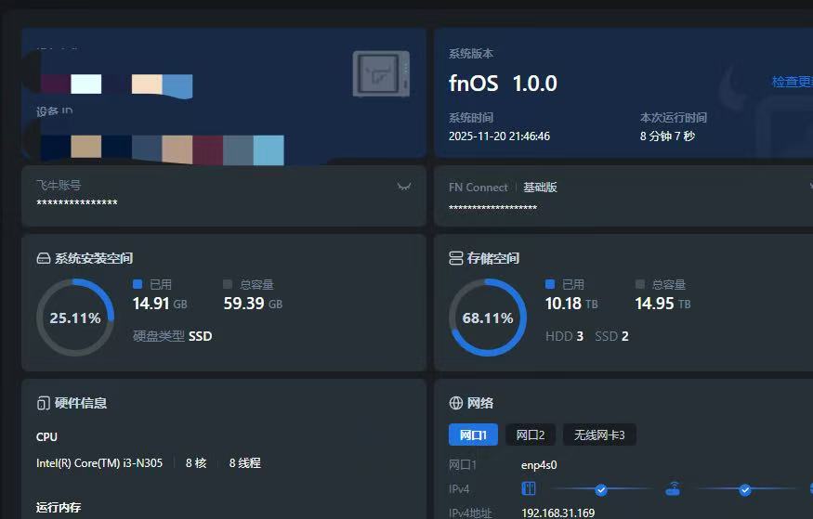Reveal hidden 飞牛账号 with eye toggle
This screenshot has width=813, height=519.
pyautogui.click(x=404, y=187)
